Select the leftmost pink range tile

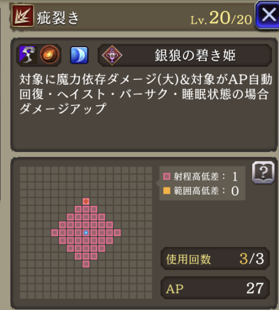[x=54, y=232]
